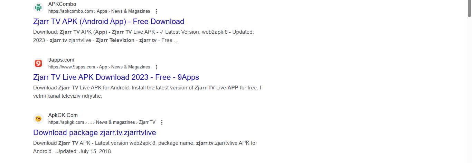Open the three-dot menu for ApkGK.Com result
Screen dimensions: 472x163
pyautogui.click(x=162, y=122)
